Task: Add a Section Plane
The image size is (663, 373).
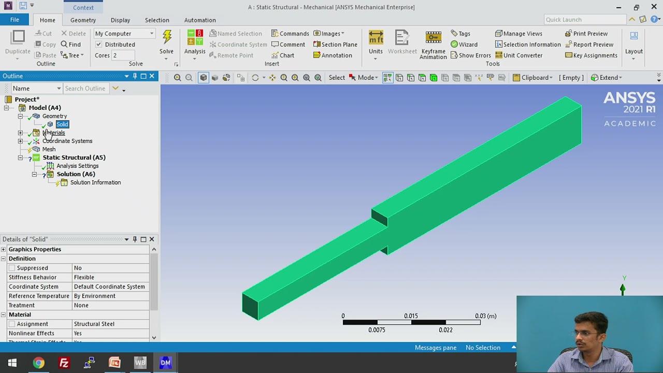Action: pyautogui.click(x=335, y=45)
